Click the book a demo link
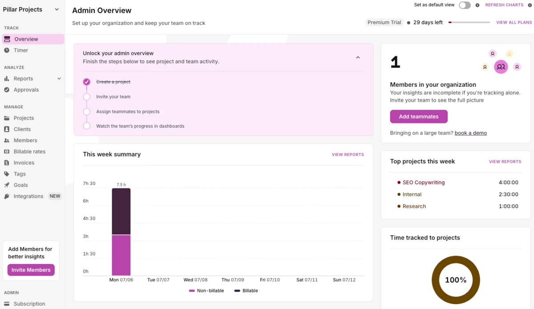 click(471, 133)
